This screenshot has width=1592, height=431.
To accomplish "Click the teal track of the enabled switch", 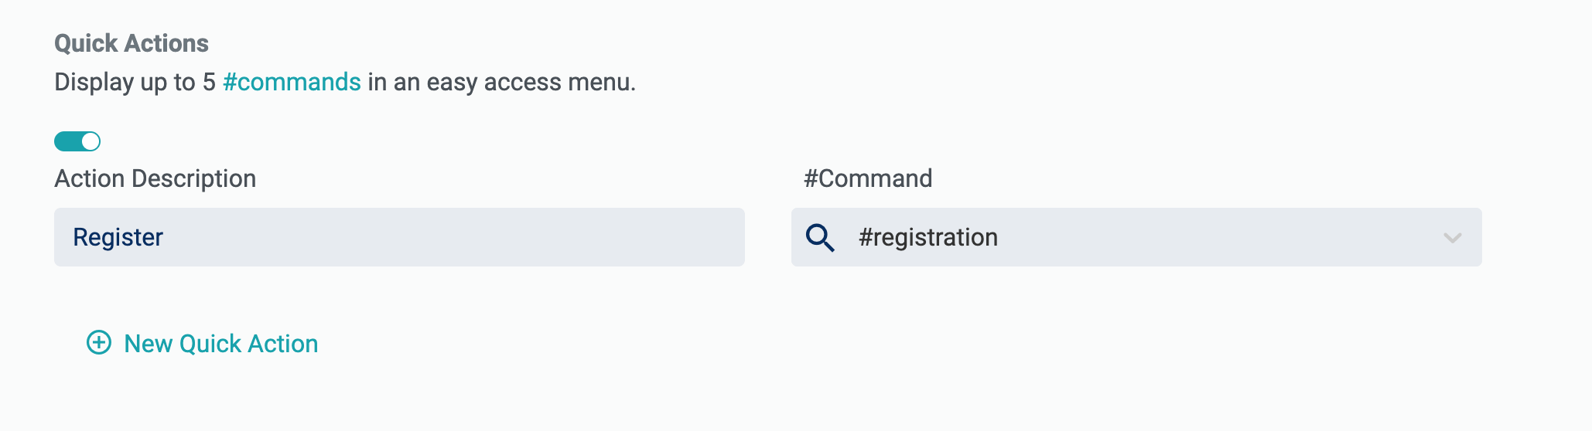I will 67,141.
